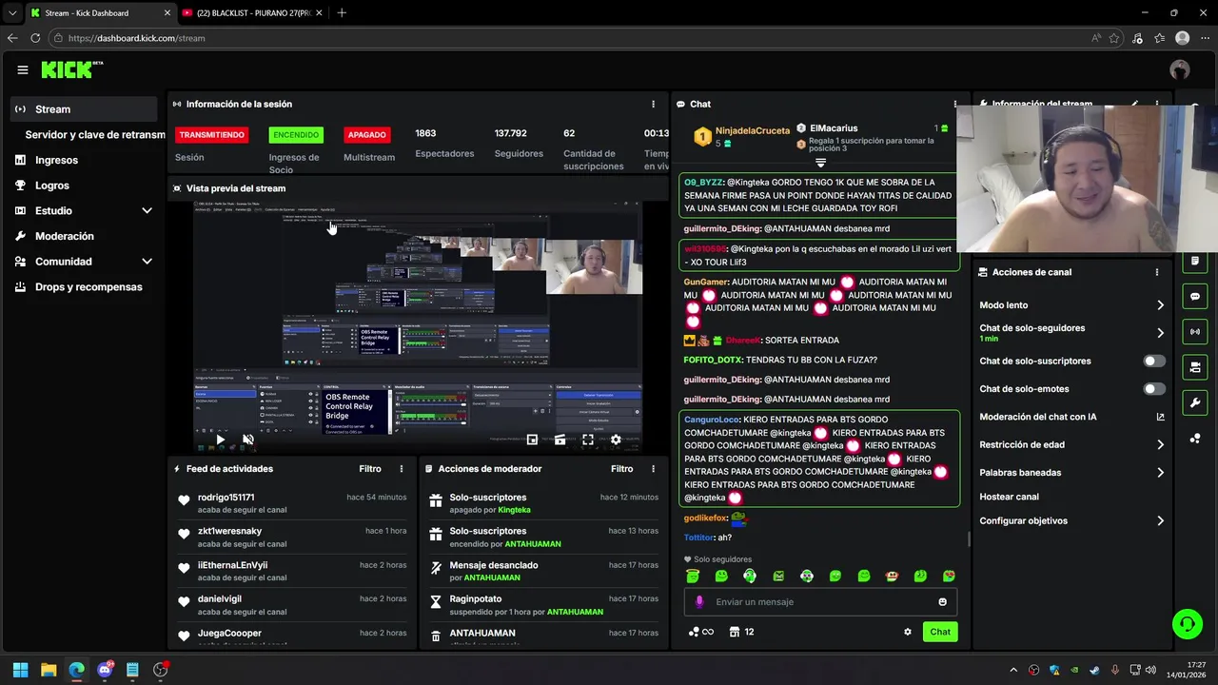Click the ENCENDIDO partner revenue badge
Viewport: 1218px width, 685px height.
click(296, 135)
